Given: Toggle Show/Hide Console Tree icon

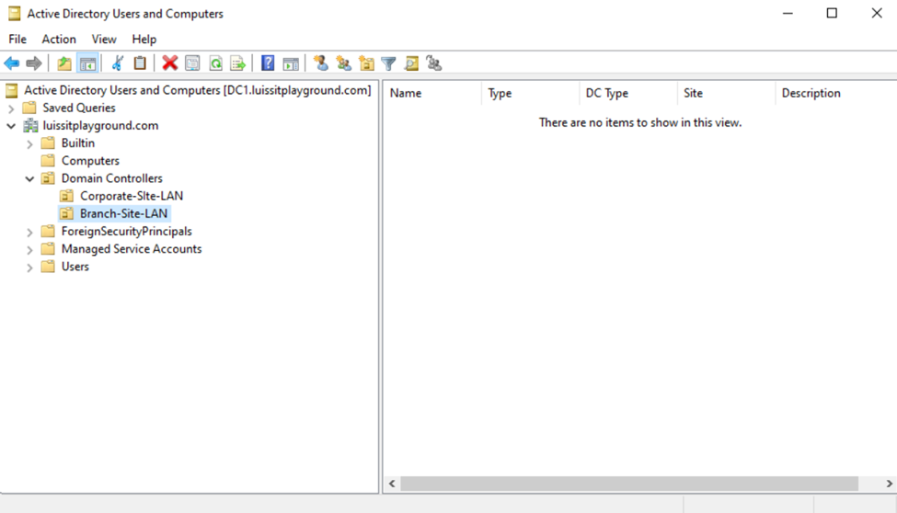Looking at the screenshot, I should point(87,63).
